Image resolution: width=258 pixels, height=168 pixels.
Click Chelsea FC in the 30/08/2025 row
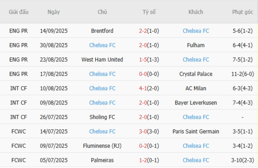(102, 45)
